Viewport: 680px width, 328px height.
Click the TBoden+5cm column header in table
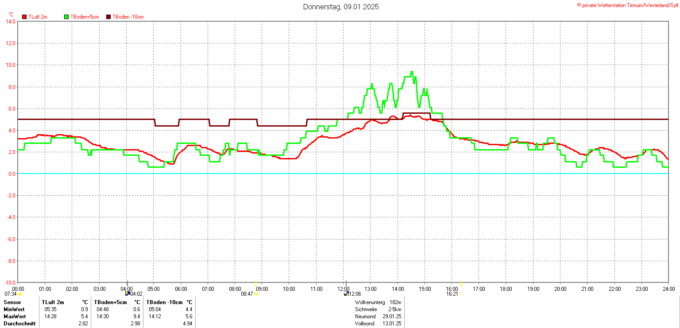(110, 302)
